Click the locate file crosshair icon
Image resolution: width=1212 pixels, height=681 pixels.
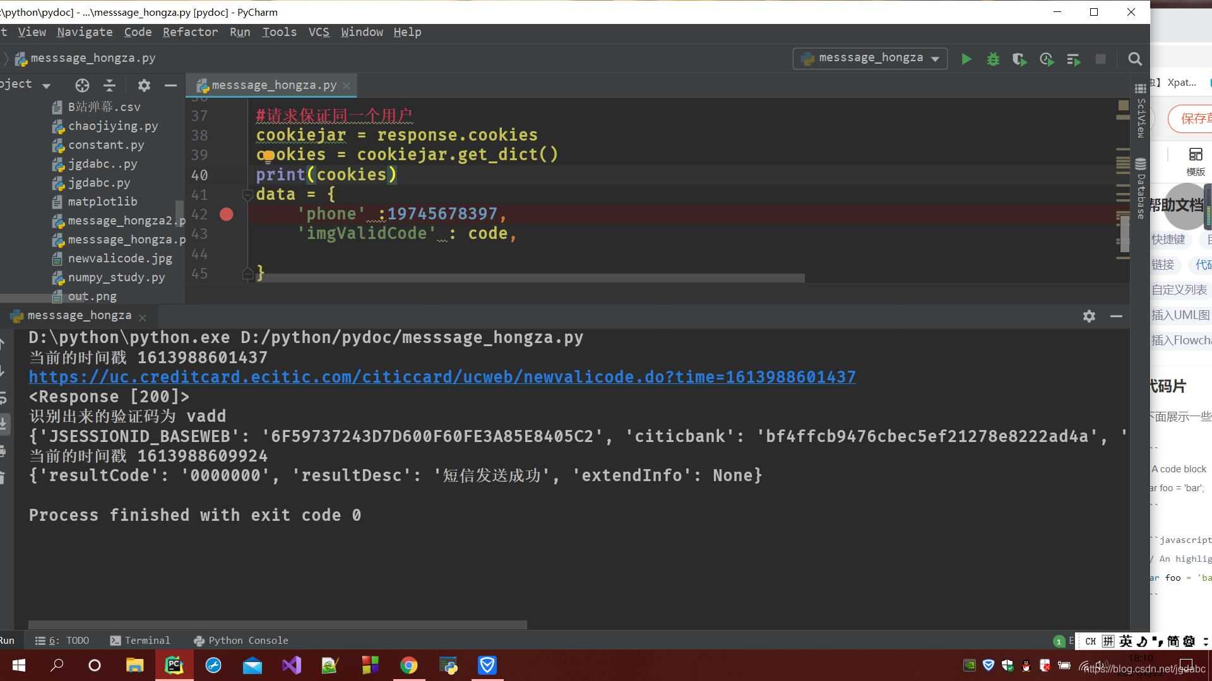pyautogui.click(x=82, y=85)
